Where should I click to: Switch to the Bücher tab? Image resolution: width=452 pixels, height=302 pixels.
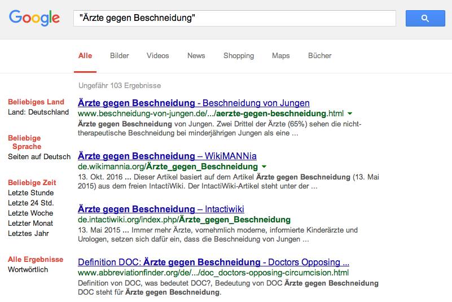319,56
